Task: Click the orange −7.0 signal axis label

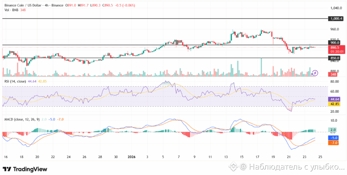Action: (x=334, y=143)
